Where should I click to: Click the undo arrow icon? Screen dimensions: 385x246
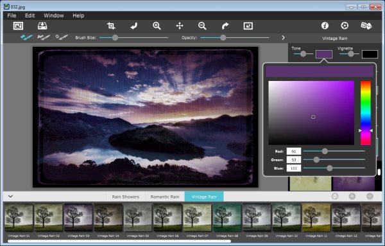(x=134, y=26)
